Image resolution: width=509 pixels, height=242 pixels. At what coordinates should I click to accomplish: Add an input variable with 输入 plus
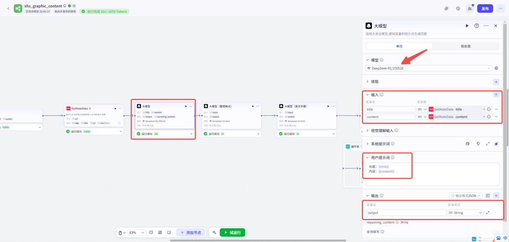tap(496, 95)
